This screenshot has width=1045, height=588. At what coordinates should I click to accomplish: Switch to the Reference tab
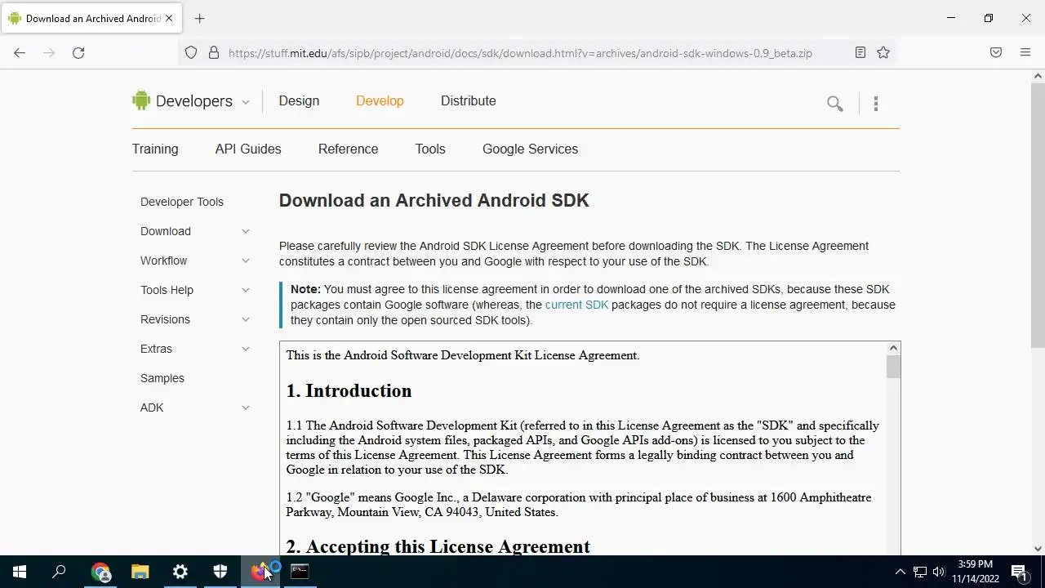tap(349, 149)
